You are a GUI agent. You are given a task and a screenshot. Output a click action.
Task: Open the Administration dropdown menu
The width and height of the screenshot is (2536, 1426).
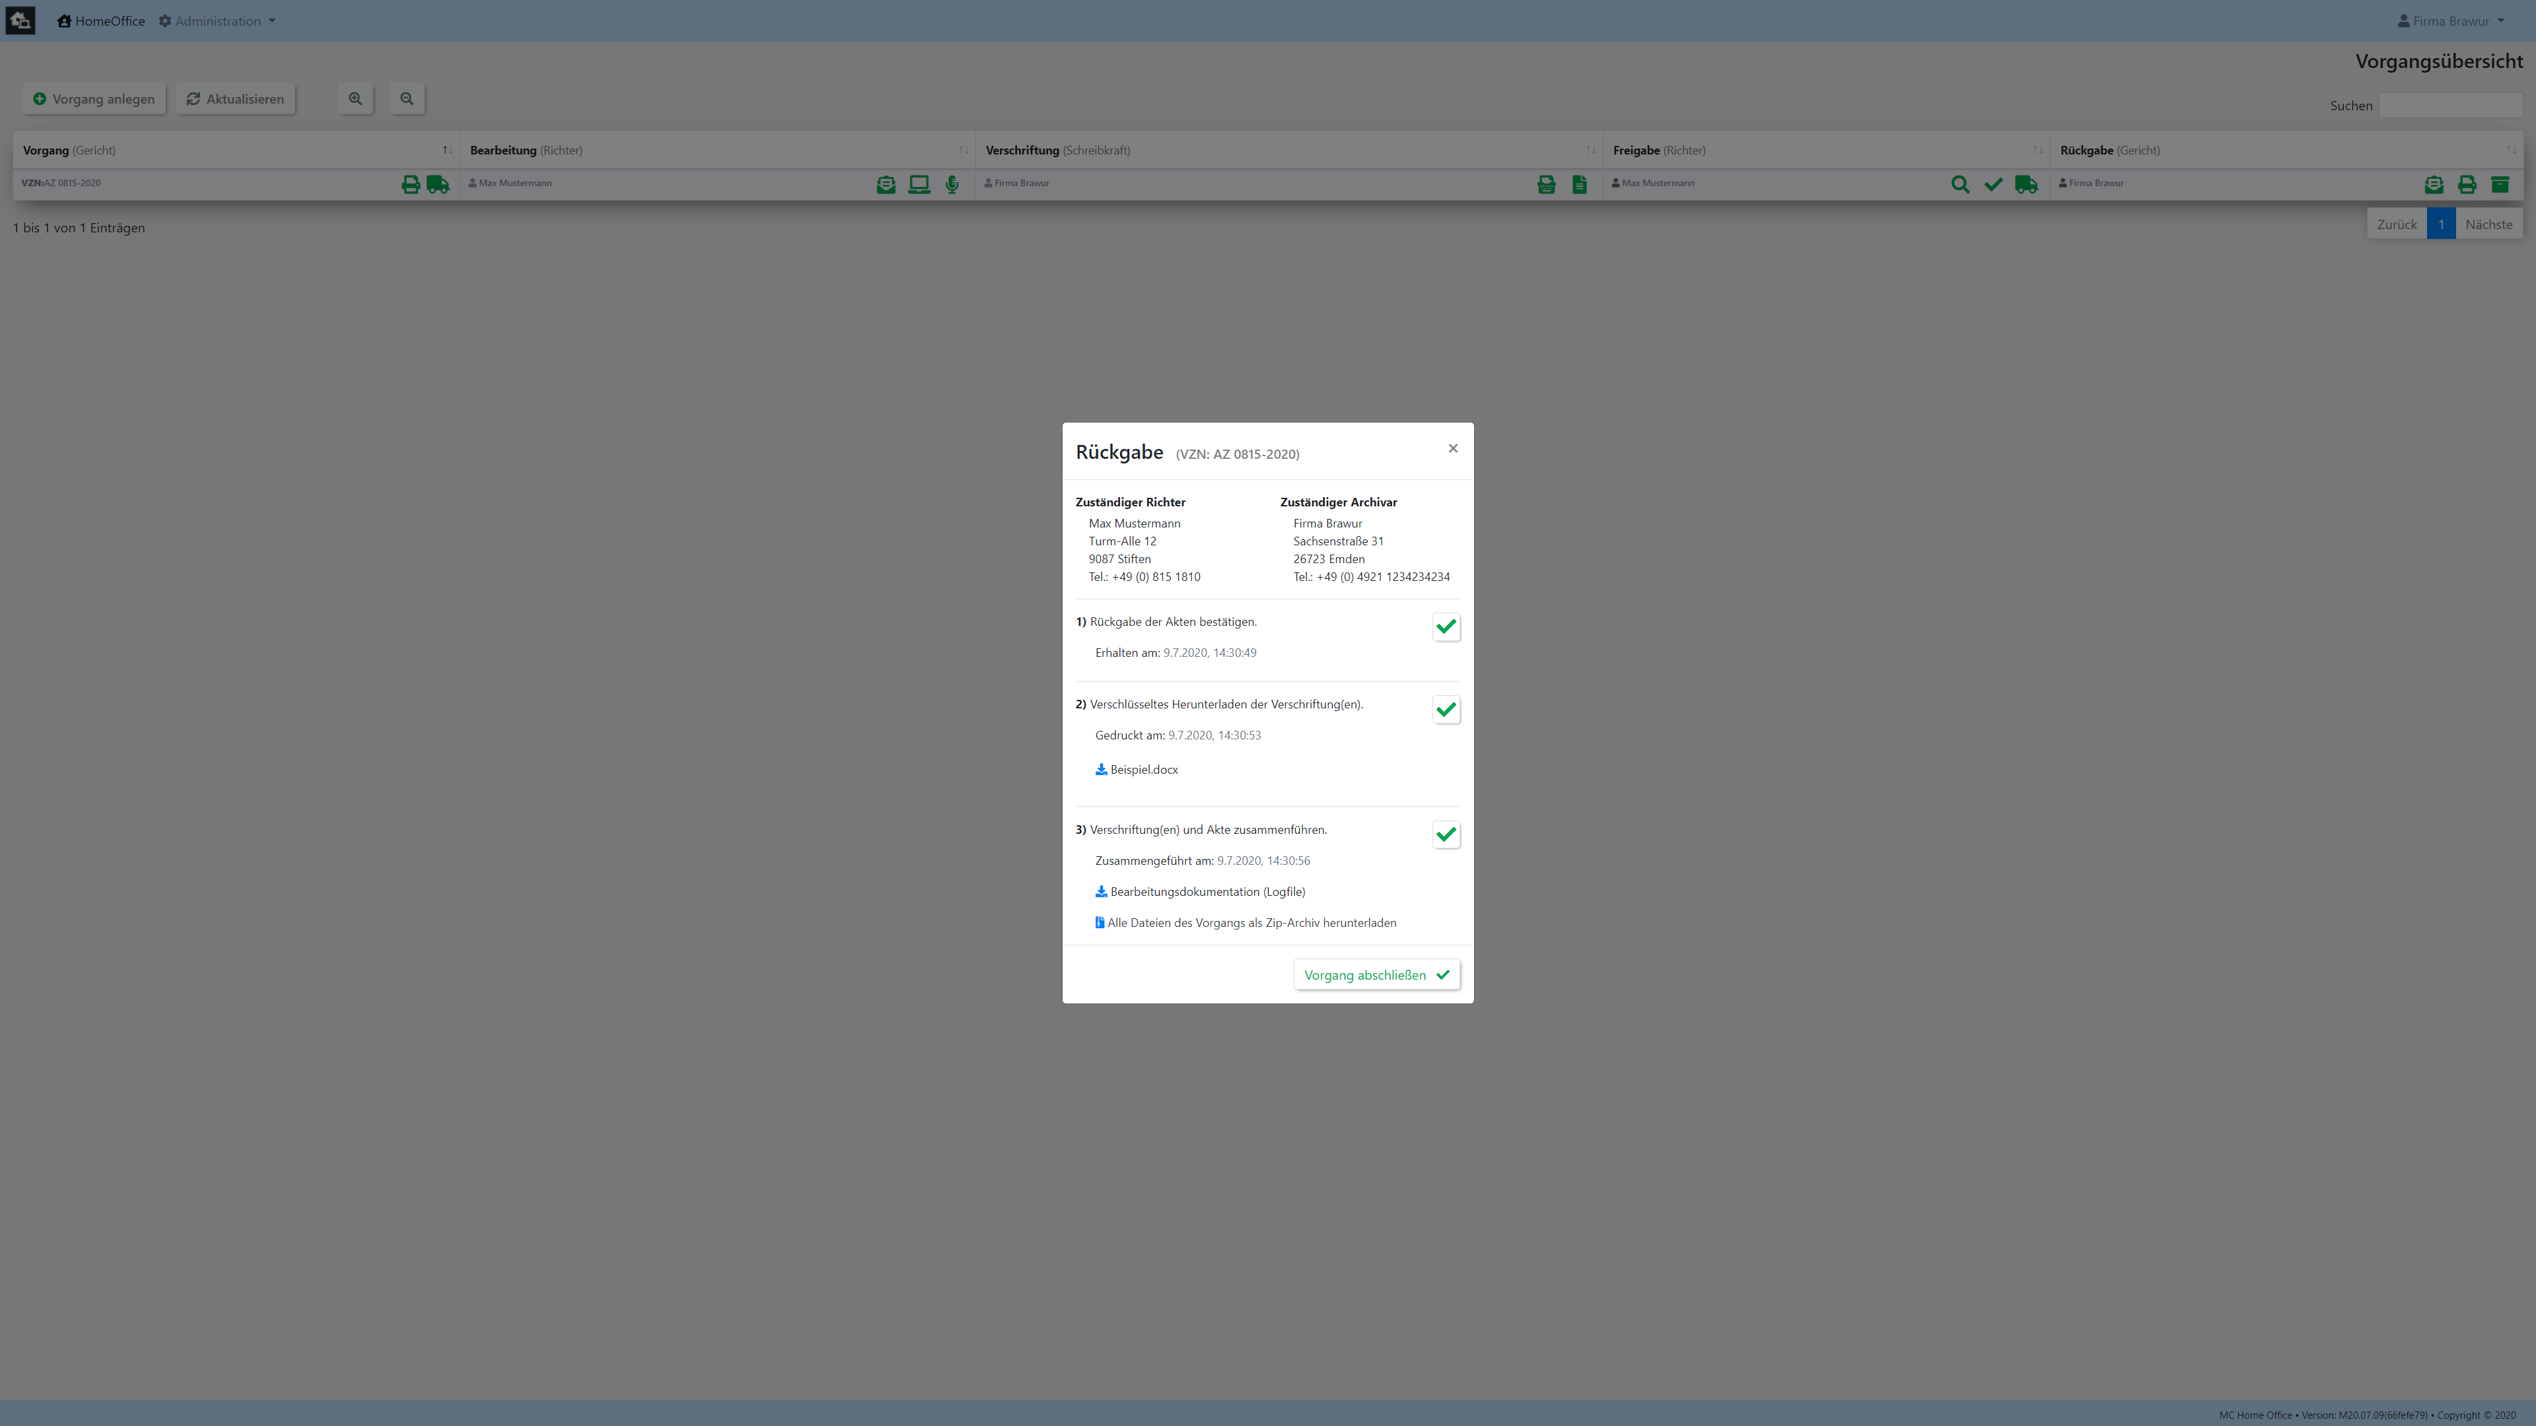click(x=217, y=20)
